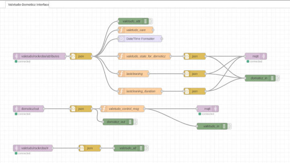Click MQTT icon on mqtt node above domoticz_in
The width and height of the screenshot is (290, 163).
[263, 56]
